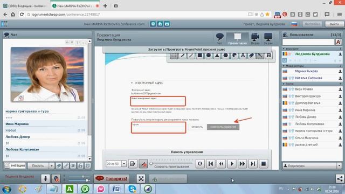Click Загрузить/Проиграть PowerPoint презентацию bar

187,50
